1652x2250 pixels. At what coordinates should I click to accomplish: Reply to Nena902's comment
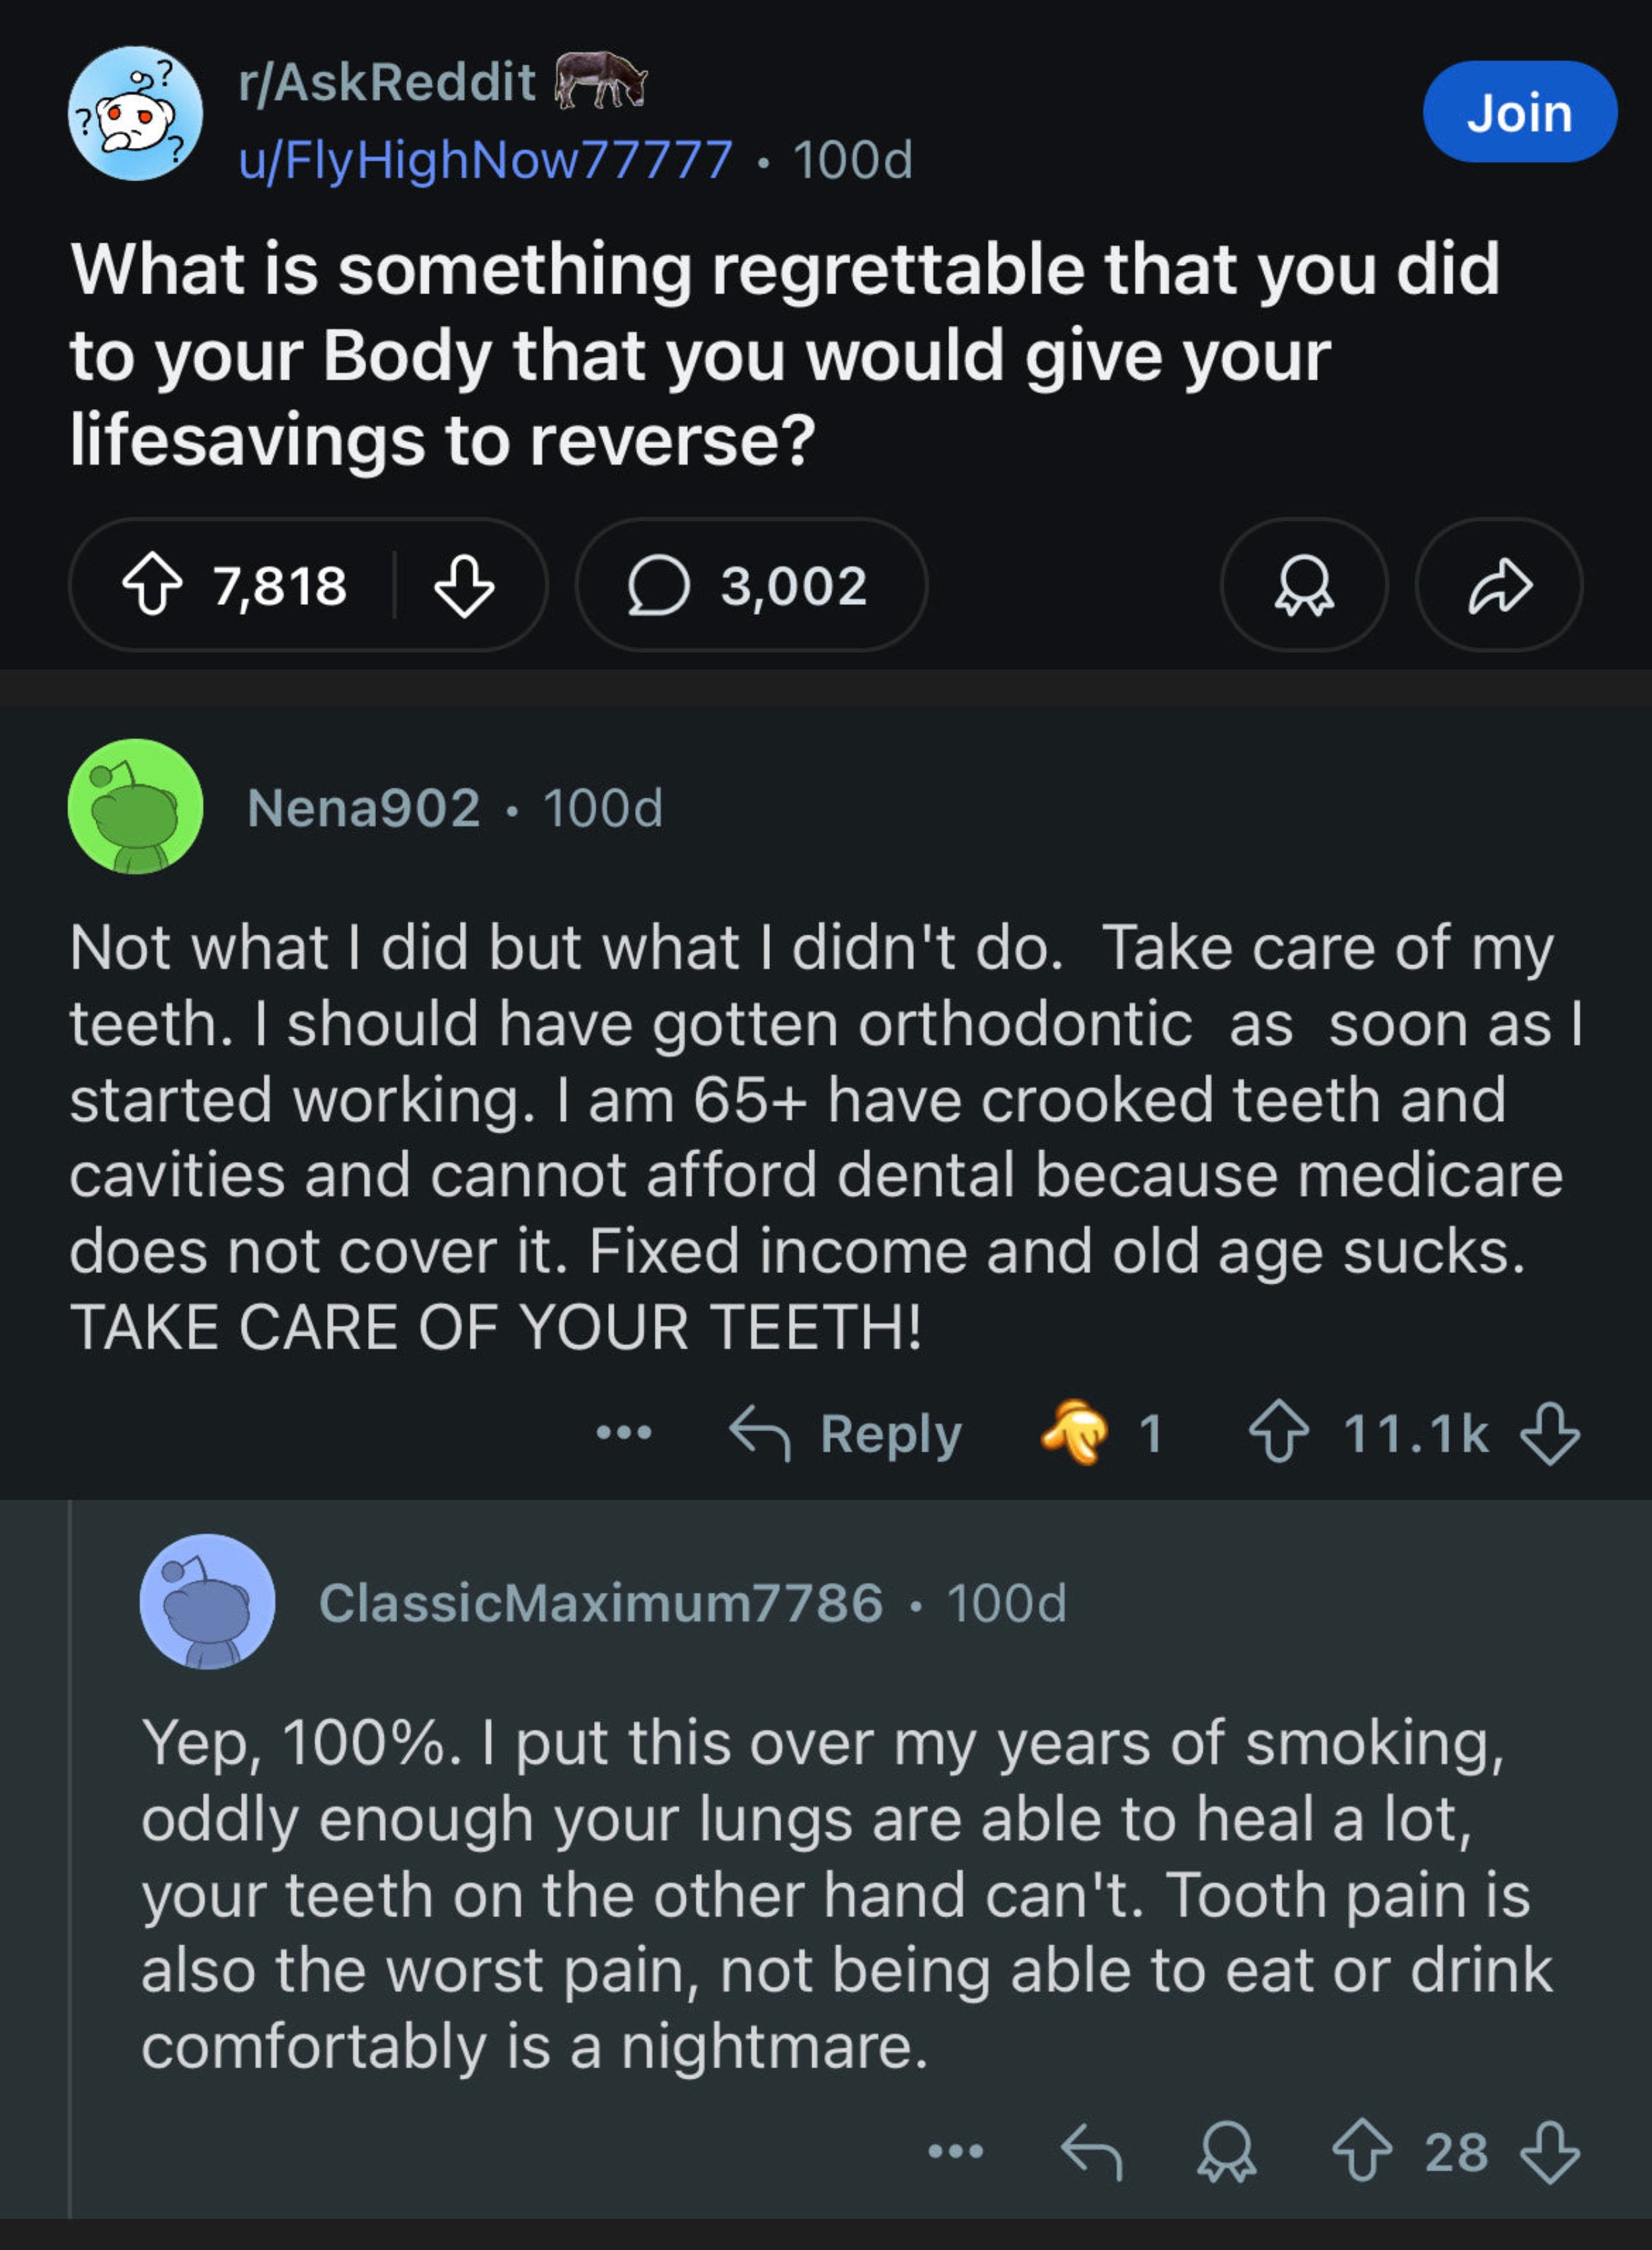846,1433
